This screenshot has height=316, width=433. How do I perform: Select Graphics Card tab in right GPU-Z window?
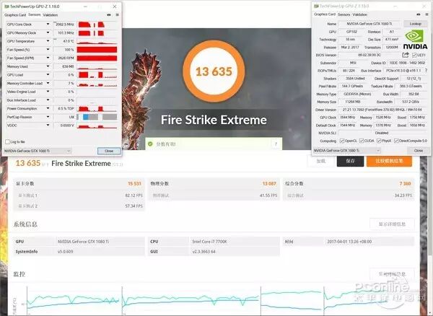(325, 14)
